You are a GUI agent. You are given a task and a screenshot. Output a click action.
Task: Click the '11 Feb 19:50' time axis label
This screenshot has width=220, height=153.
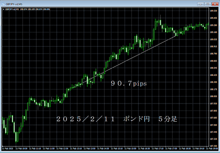[x=212, y=149]
